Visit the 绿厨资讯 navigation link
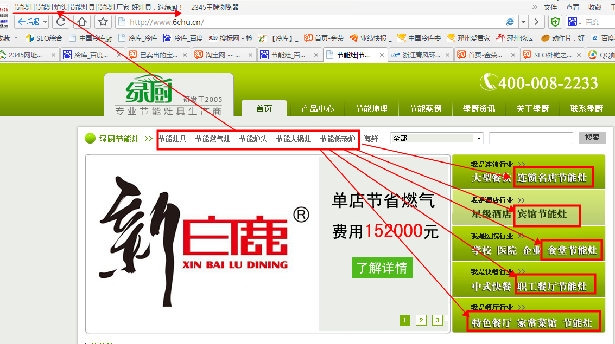 [479, 108]
